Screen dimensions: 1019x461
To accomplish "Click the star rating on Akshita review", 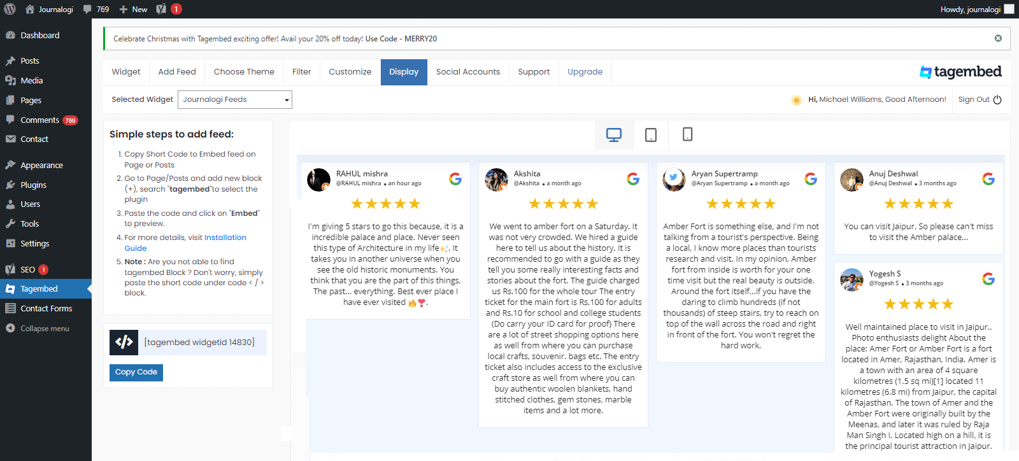I will (564, 204).
